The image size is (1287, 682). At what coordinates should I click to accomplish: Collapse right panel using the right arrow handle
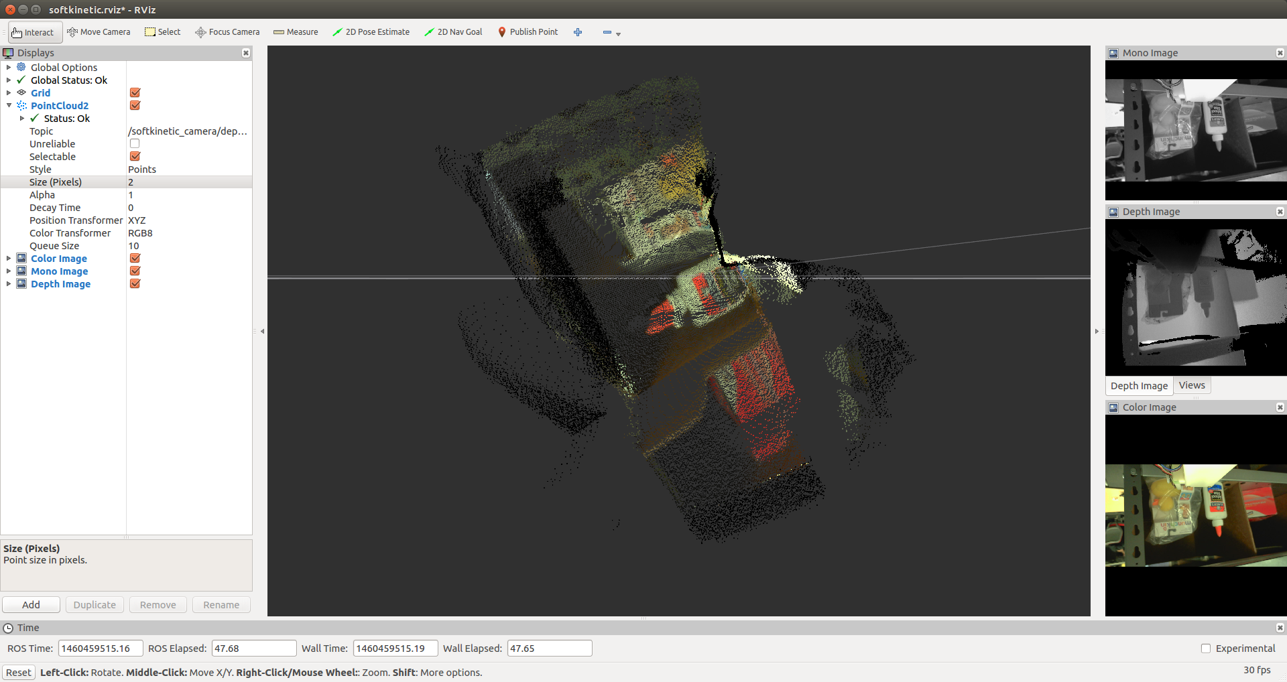click(1097, 331)
